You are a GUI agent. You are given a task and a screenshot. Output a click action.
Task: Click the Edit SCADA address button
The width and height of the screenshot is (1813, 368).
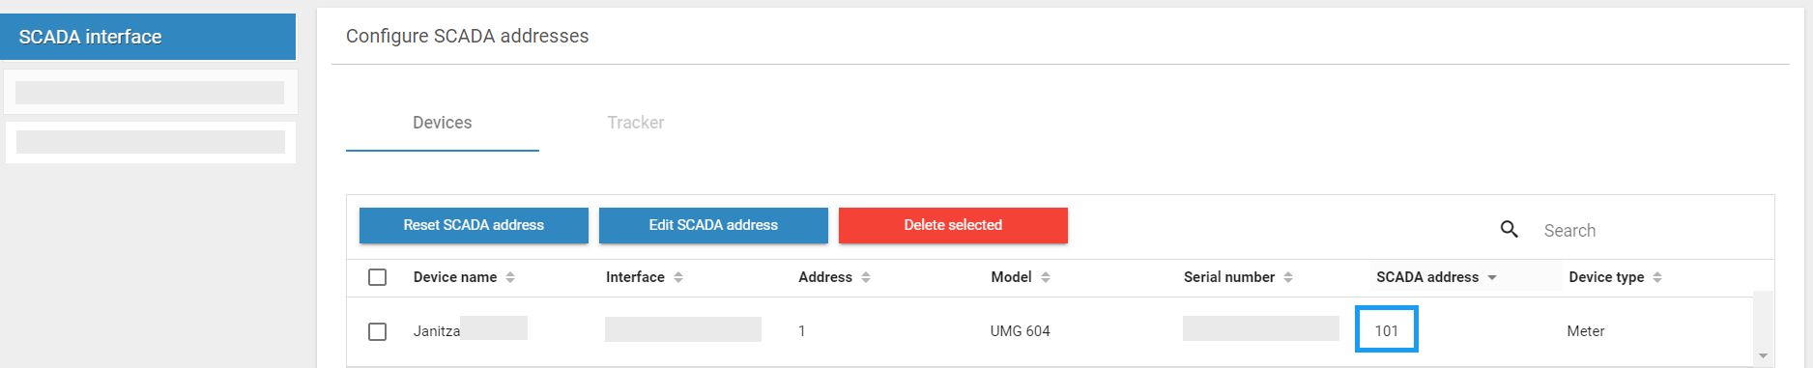click(713, 225)
